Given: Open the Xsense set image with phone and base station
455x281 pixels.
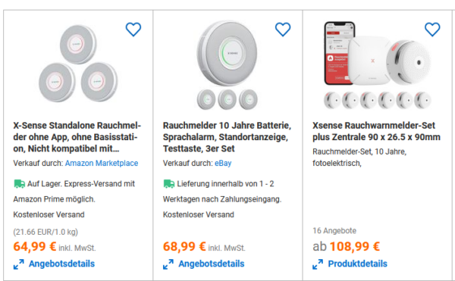Looking at the screenshot, I should [377, 65].
